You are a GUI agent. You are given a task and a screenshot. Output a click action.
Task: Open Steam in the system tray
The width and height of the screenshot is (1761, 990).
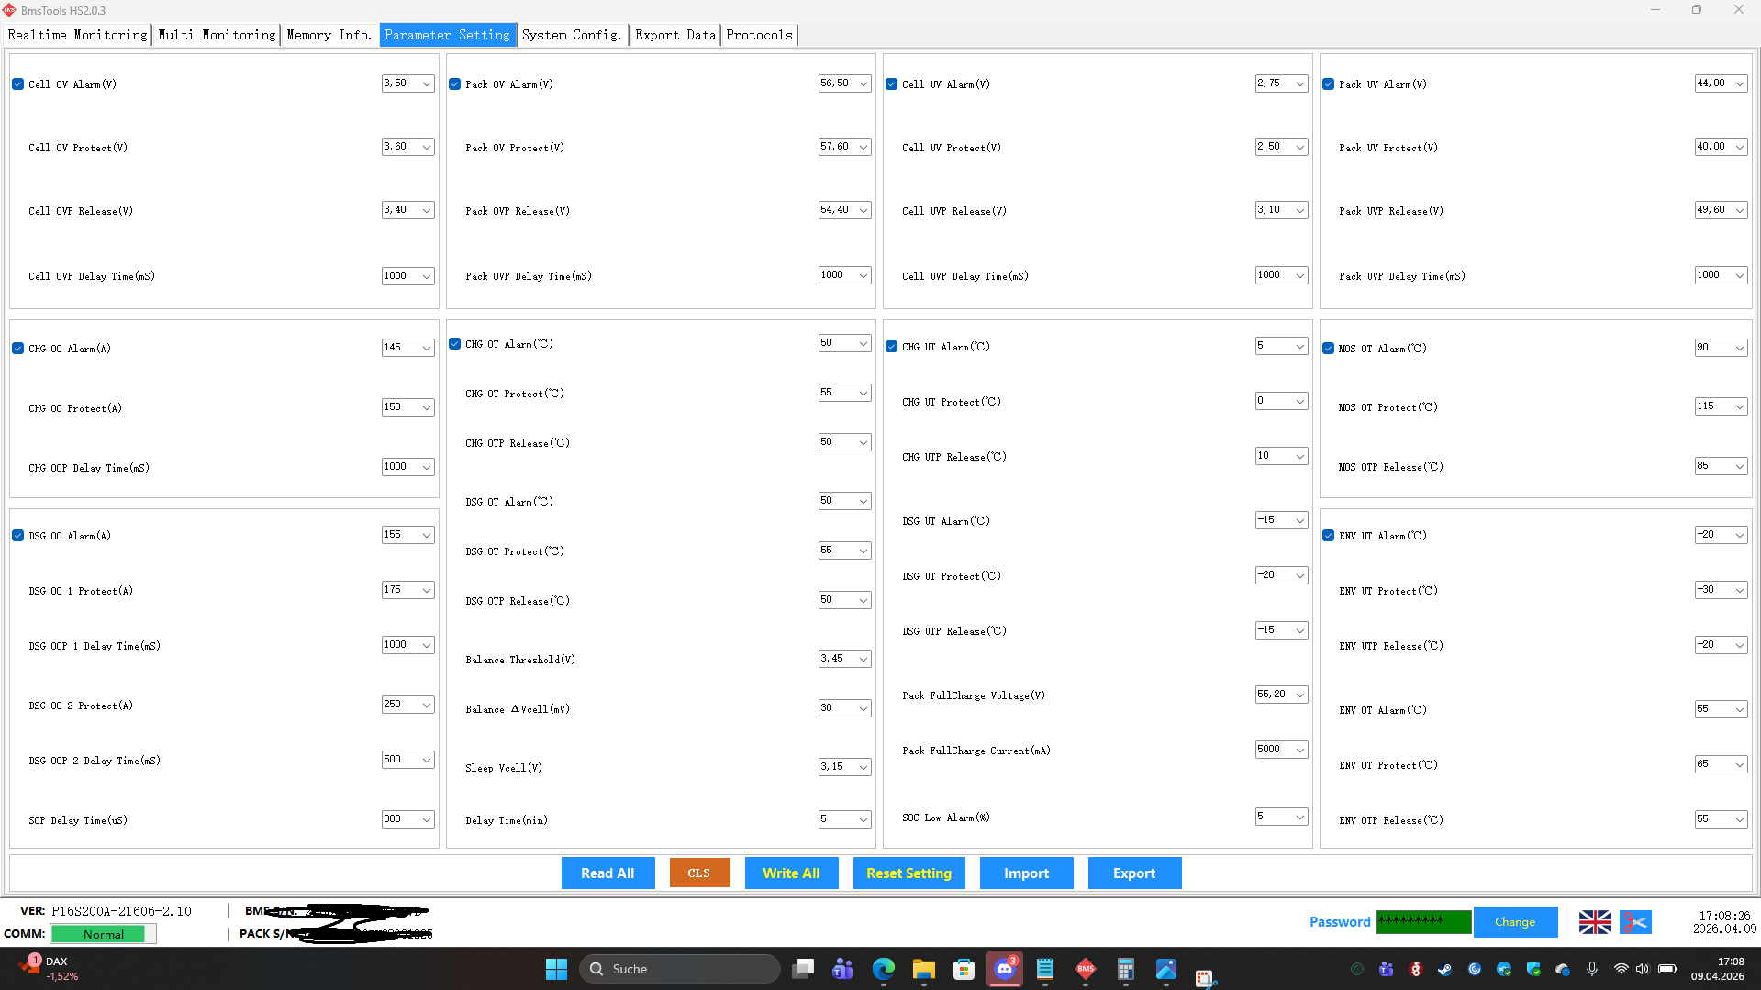[x=1444, y=969]
